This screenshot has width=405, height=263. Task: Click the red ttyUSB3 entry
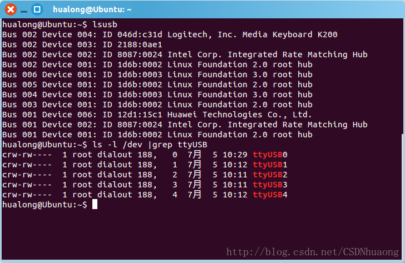(270, 185)
